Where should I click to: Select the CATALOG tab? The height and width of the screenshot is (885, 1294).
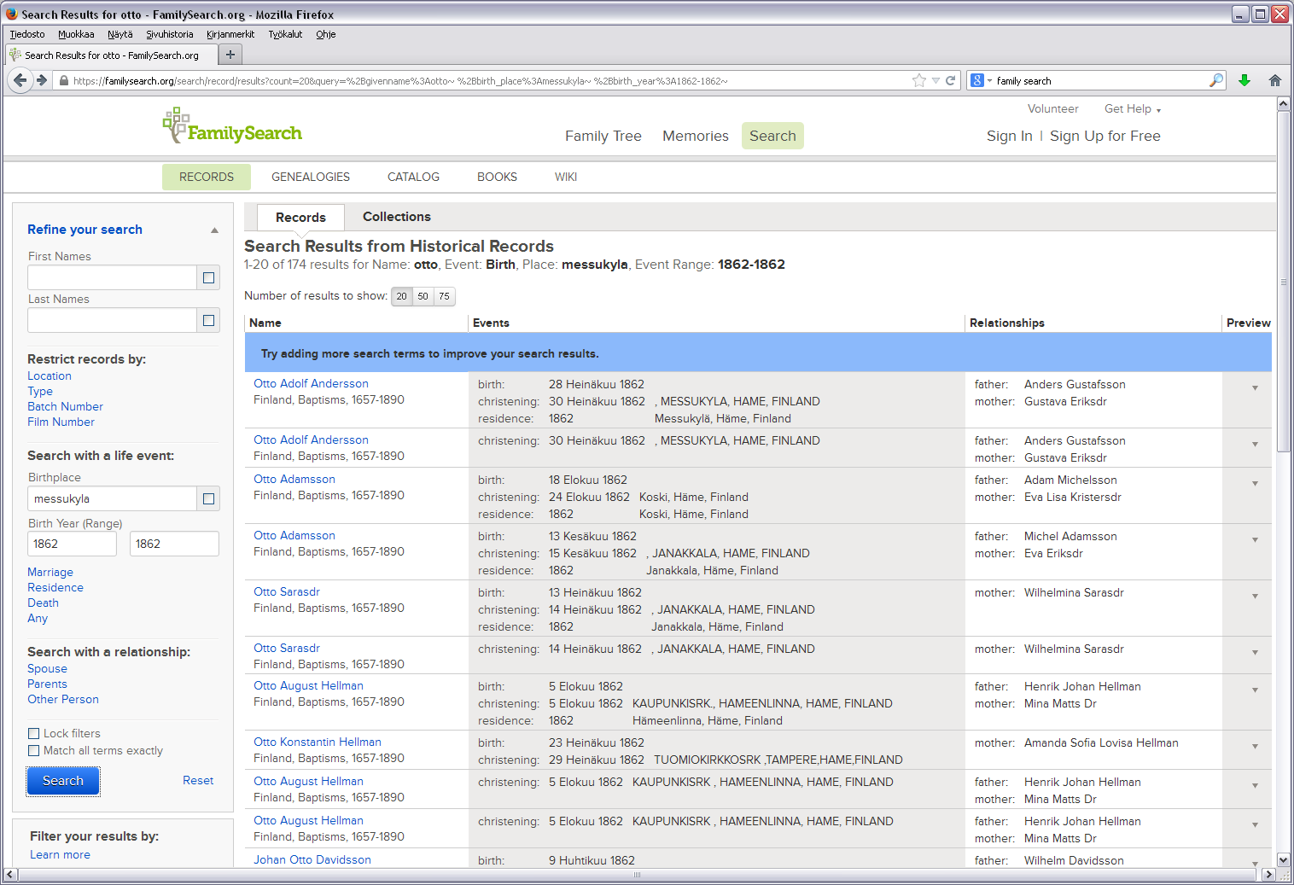[x=413, y=177]
